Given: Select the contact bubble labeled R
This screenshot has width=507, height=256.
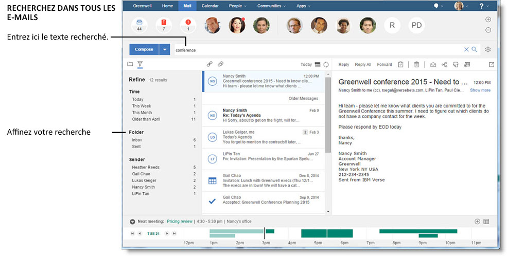Looking at the screenshot, I should click(x=392, y=25).
